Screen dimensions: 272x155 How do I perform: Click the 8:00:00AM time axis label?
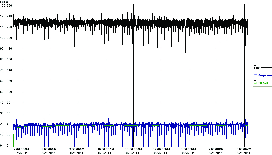coord(49,149)
